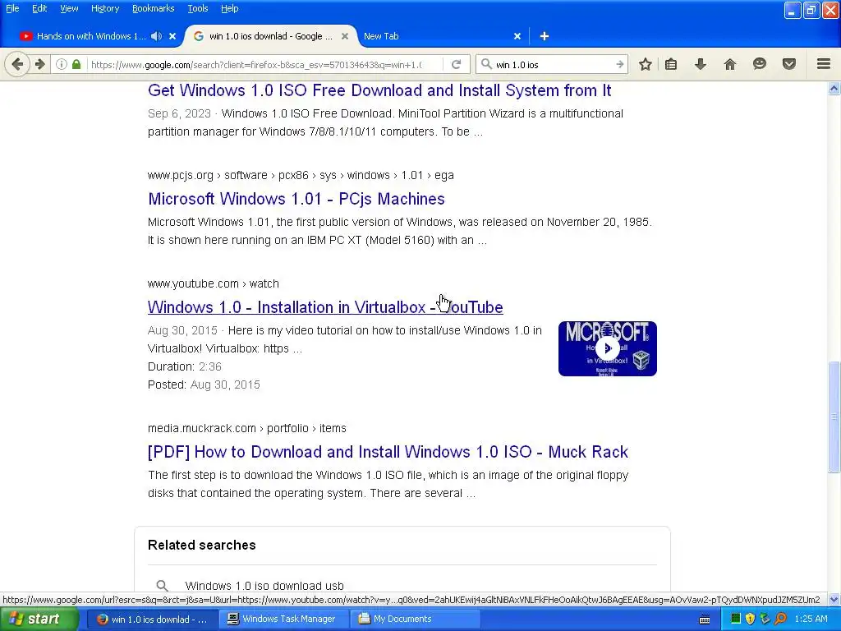
Task: Open the Tools menu
Action: point(198,8)
